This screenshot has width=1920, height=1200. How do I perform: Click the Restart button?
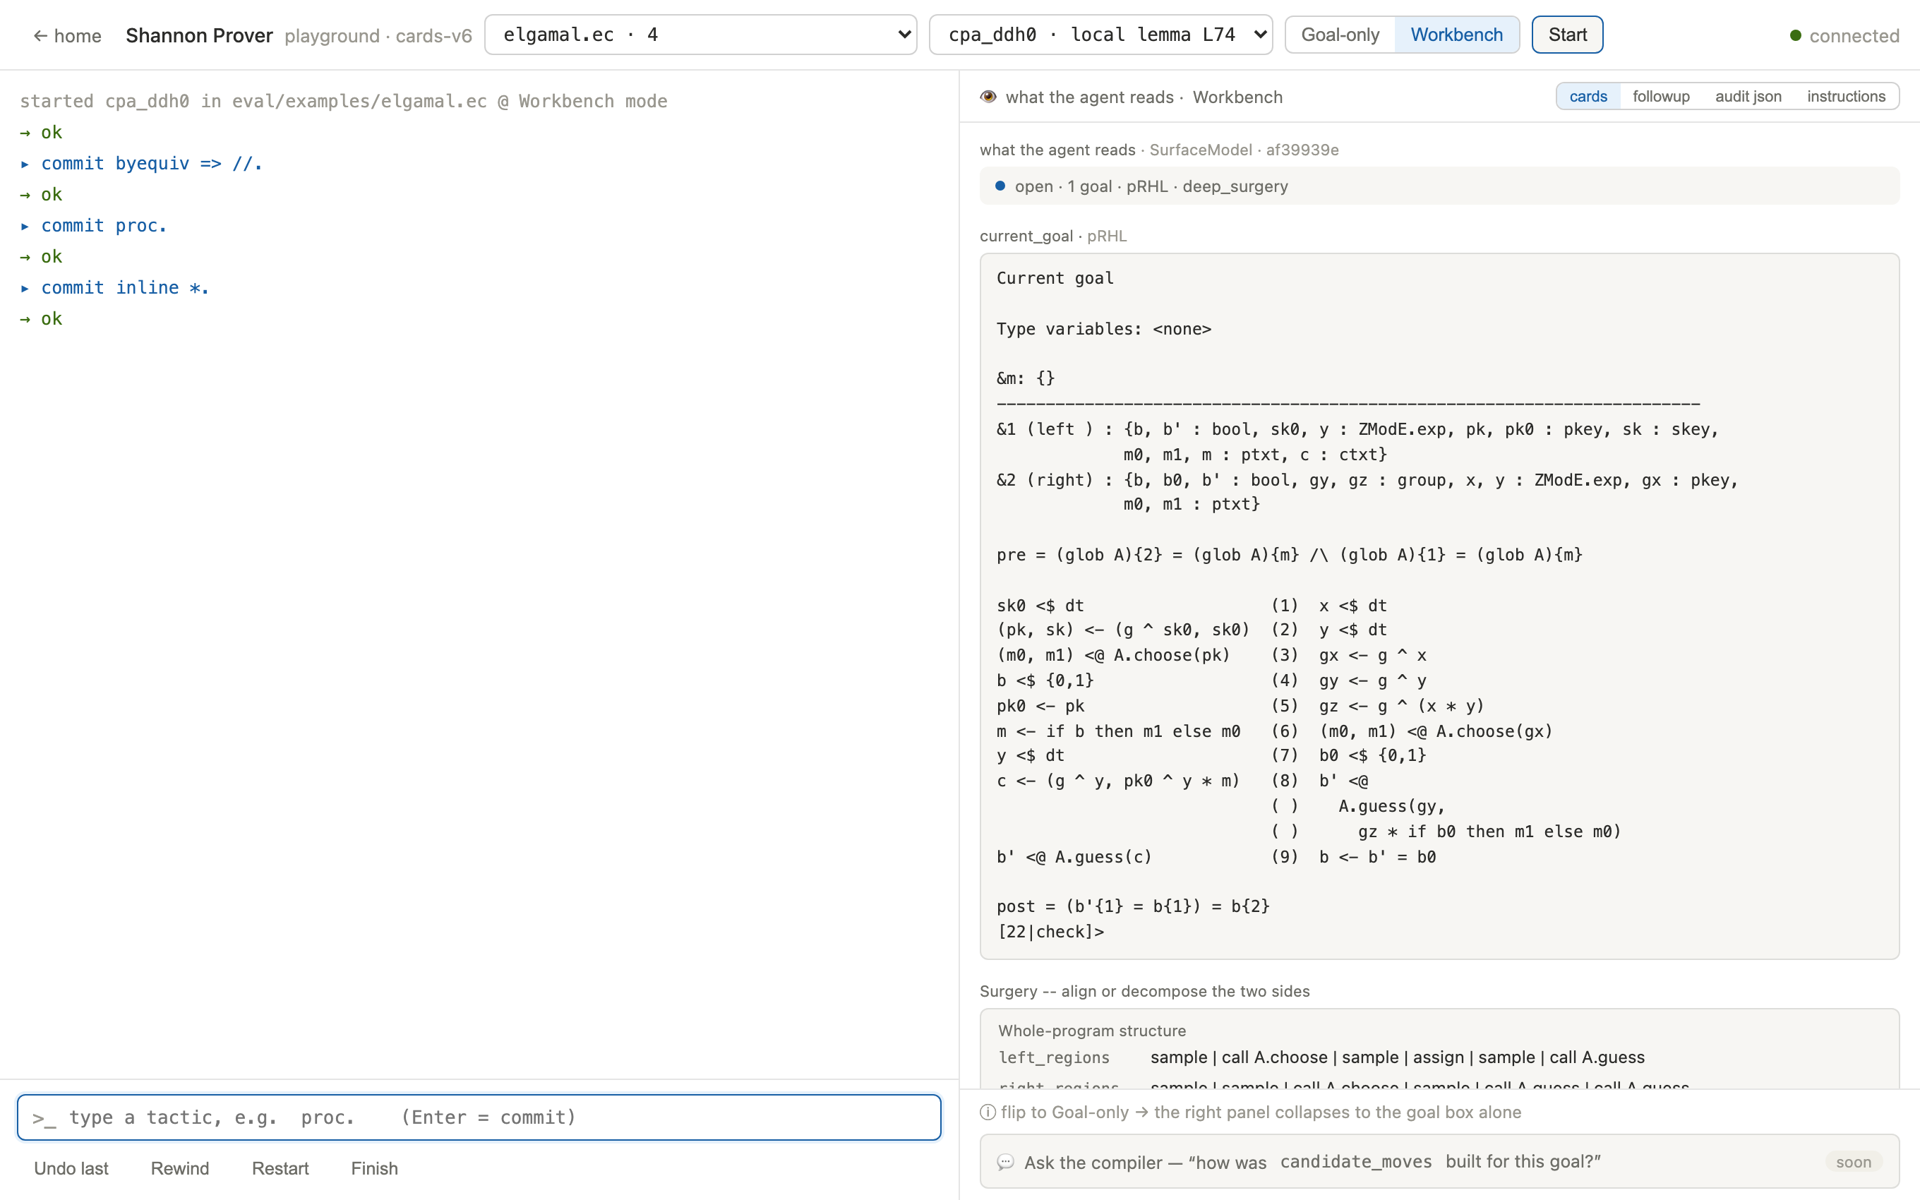tap(280, 1168)
